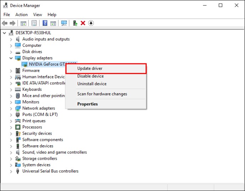The width and height of the screenshot is (245, 191).
Task: Choose Uninstall device in the context menu
Action: [92, 84]
